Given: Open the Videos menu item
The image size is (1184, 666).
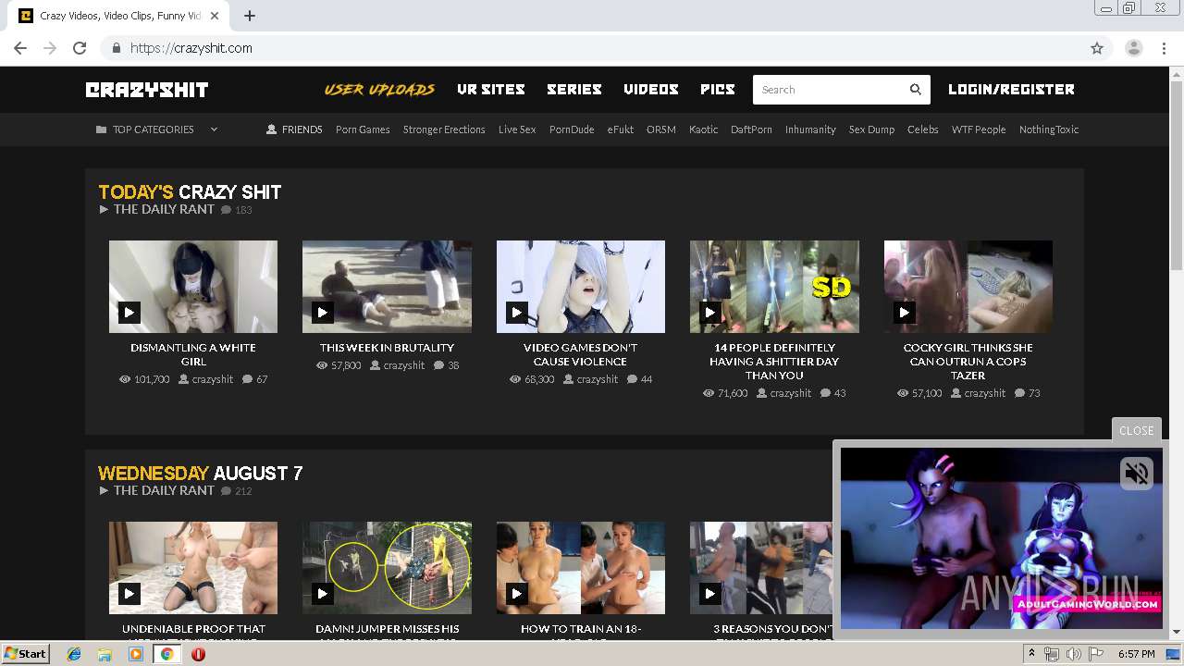Looking at the screenshot, I should point(651,90).
